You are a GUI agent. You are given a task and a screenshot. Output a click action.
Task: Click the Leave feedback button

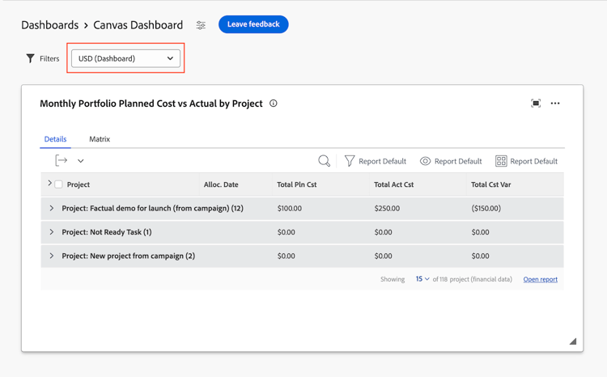pyautogui.click(x=253, y=24)
